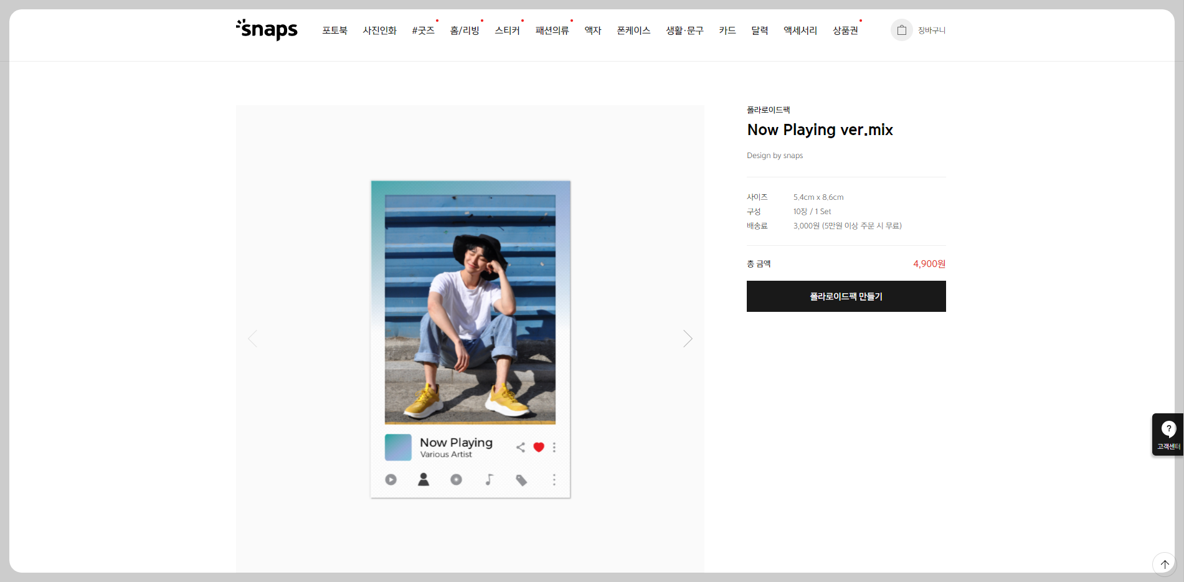This screenshot has width=1184, height=582.
Task: Click the Now Playing polaroid product image
Action: (470, 339)
